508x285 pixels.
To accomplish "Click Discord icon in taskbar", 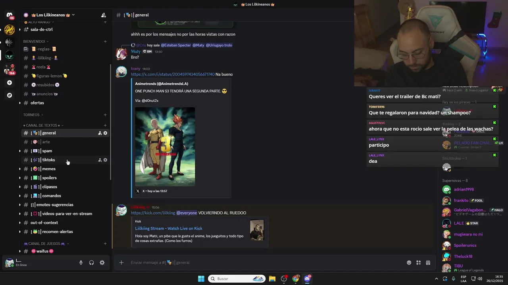I will 307,279.
